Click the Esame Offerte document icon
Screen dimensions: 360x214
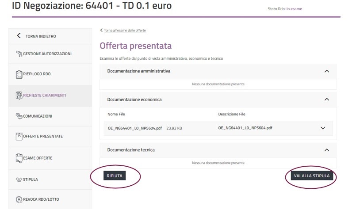(x=19, y=158)
